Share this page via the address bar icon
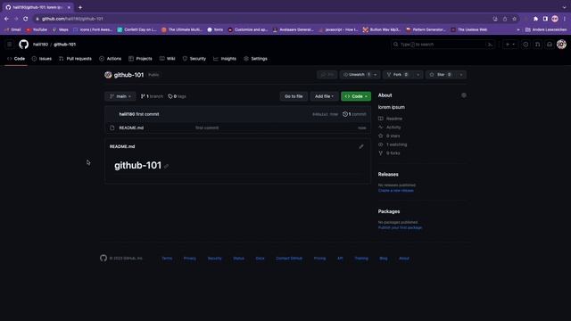 point(505,19)
